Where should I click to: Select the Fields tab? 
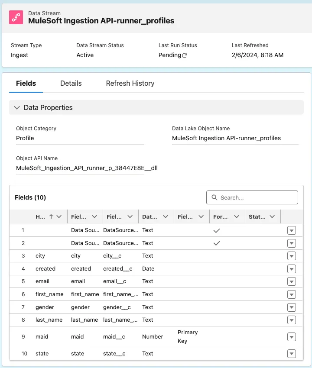point(26,84)
